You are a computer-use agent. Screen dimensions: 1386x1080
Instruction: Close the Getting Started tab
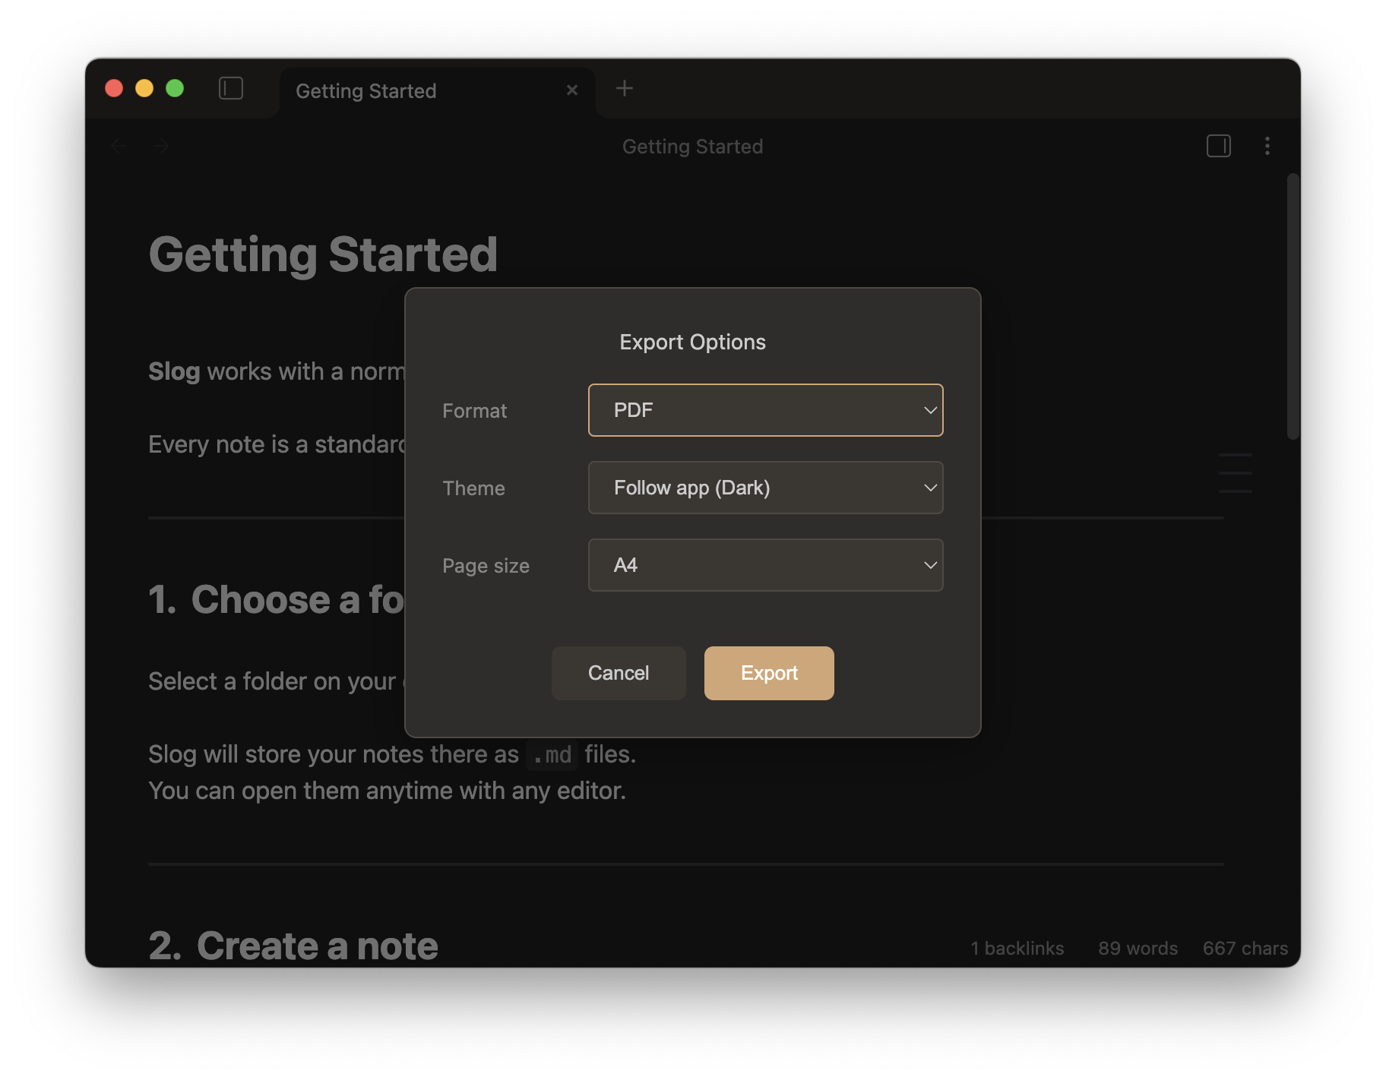coord(572,90)
